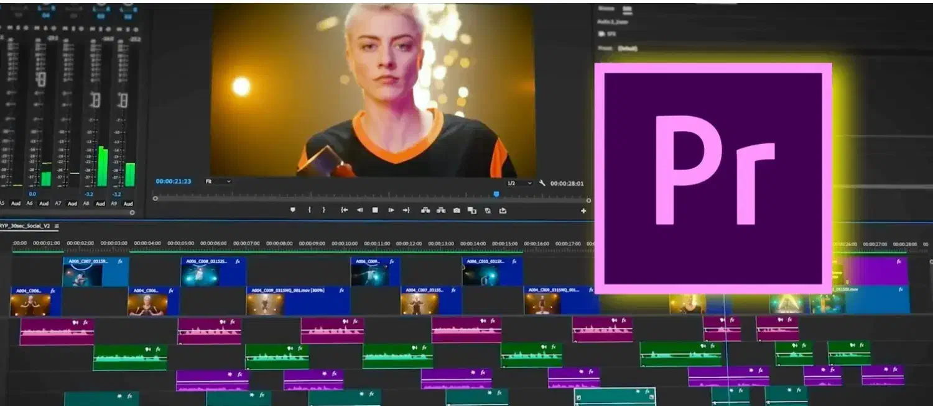Click the Mark Out bracket icon
The image size is (933, 406).
pos(323,210)
